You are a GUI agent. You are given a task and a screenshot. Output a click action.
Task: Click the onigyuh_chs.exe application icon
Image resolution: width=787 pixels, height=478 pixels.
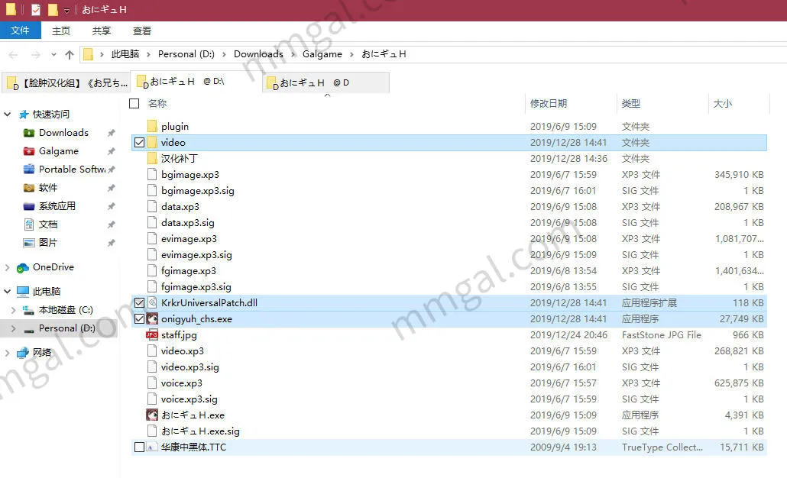click(152, 319)
